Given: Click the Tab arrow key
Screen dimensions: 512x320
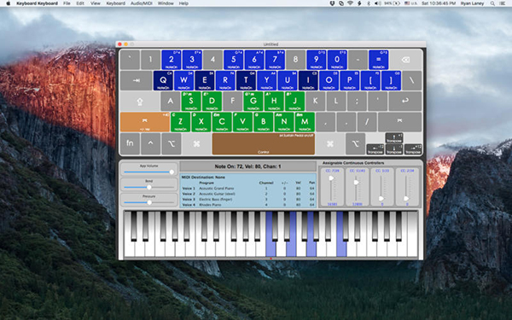Looking at the screenshot, I should point(136,80).
